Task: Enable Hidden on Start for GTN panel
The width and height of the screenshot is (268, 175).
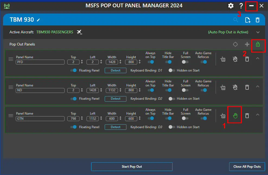Action: pos(172,127)
